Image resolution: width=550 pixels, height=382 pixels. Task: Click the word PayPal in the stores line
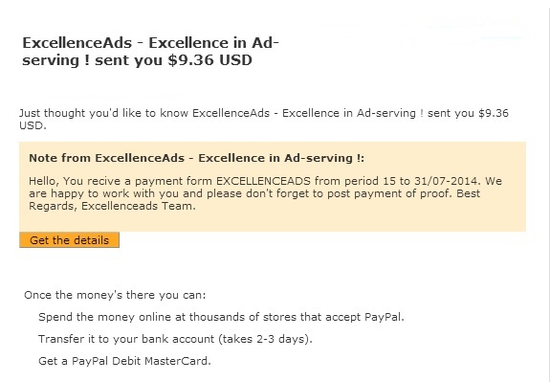pos(383,317)
